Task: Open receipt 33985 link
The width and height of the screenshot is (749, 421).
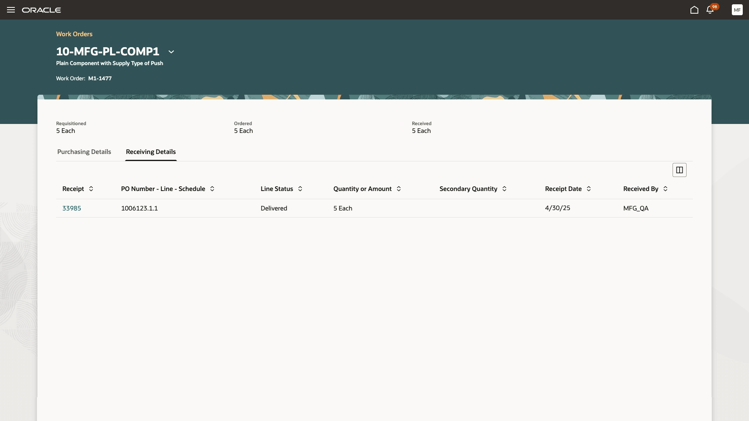Action: point(72,208)
